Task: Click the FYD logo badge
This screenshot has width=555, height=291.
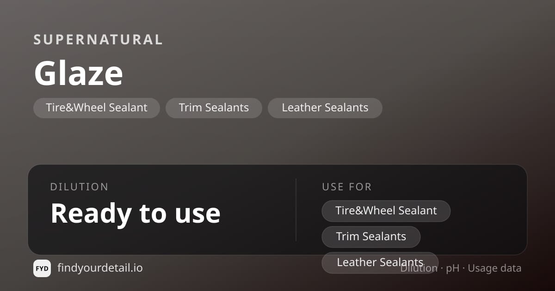Action: coord(42,268)
